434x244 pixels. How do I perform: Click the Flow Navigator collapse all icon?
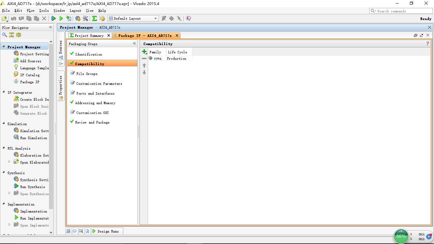tap(12, 35)
